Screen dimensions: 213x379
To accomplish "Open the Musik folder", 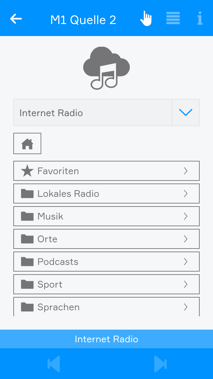I will point(106,216).
